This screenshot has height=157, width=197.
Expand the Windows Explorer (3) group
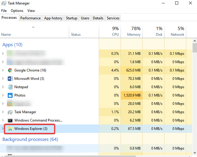click(x=3, y=129)
